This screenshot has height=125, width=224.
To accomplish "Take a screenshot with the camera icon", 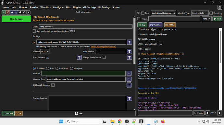I will (x=220, y=7).
